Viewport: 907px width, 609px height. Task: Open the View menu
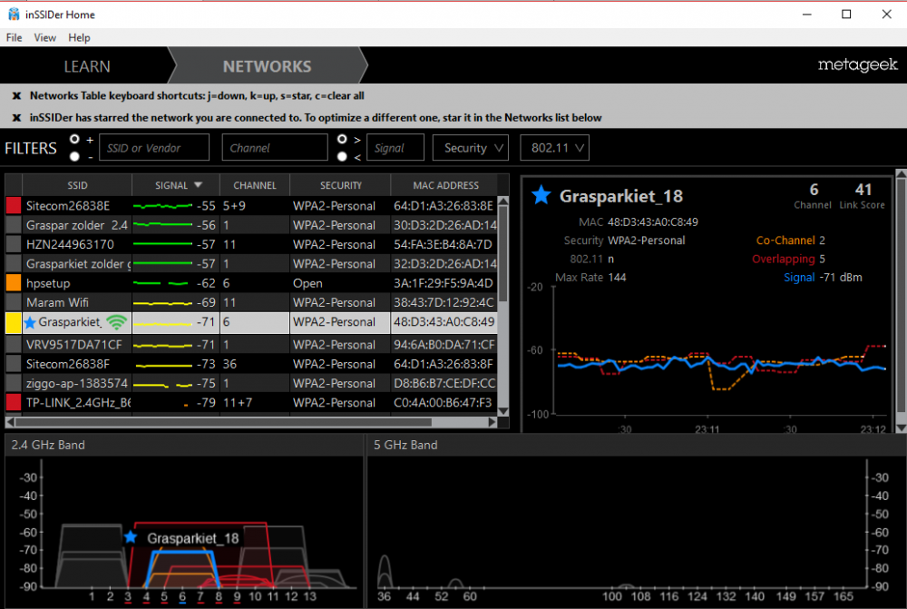click(44, 38)
